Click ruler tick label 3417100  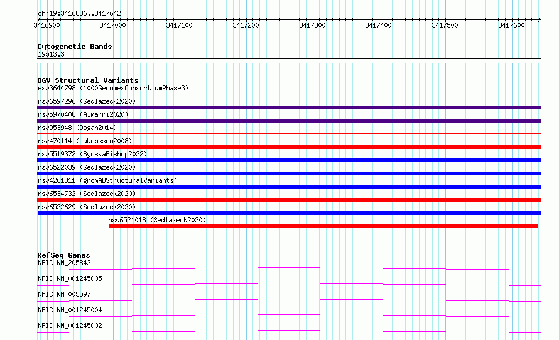(180, 25)
